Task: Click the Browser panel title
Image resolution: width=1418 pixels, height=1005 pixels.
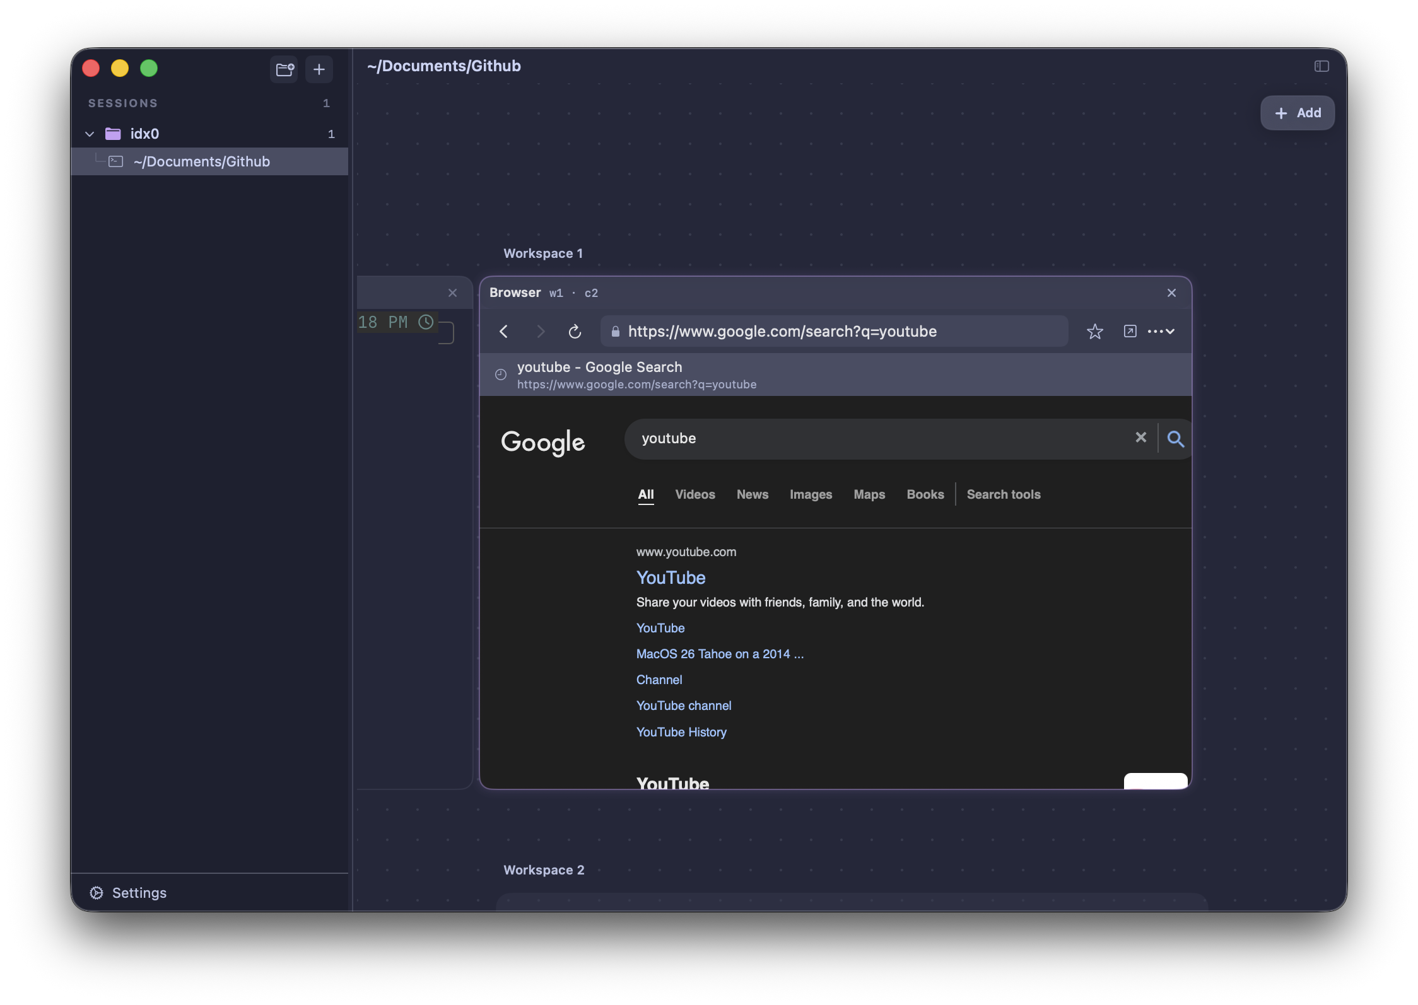Action: [515, 293]
